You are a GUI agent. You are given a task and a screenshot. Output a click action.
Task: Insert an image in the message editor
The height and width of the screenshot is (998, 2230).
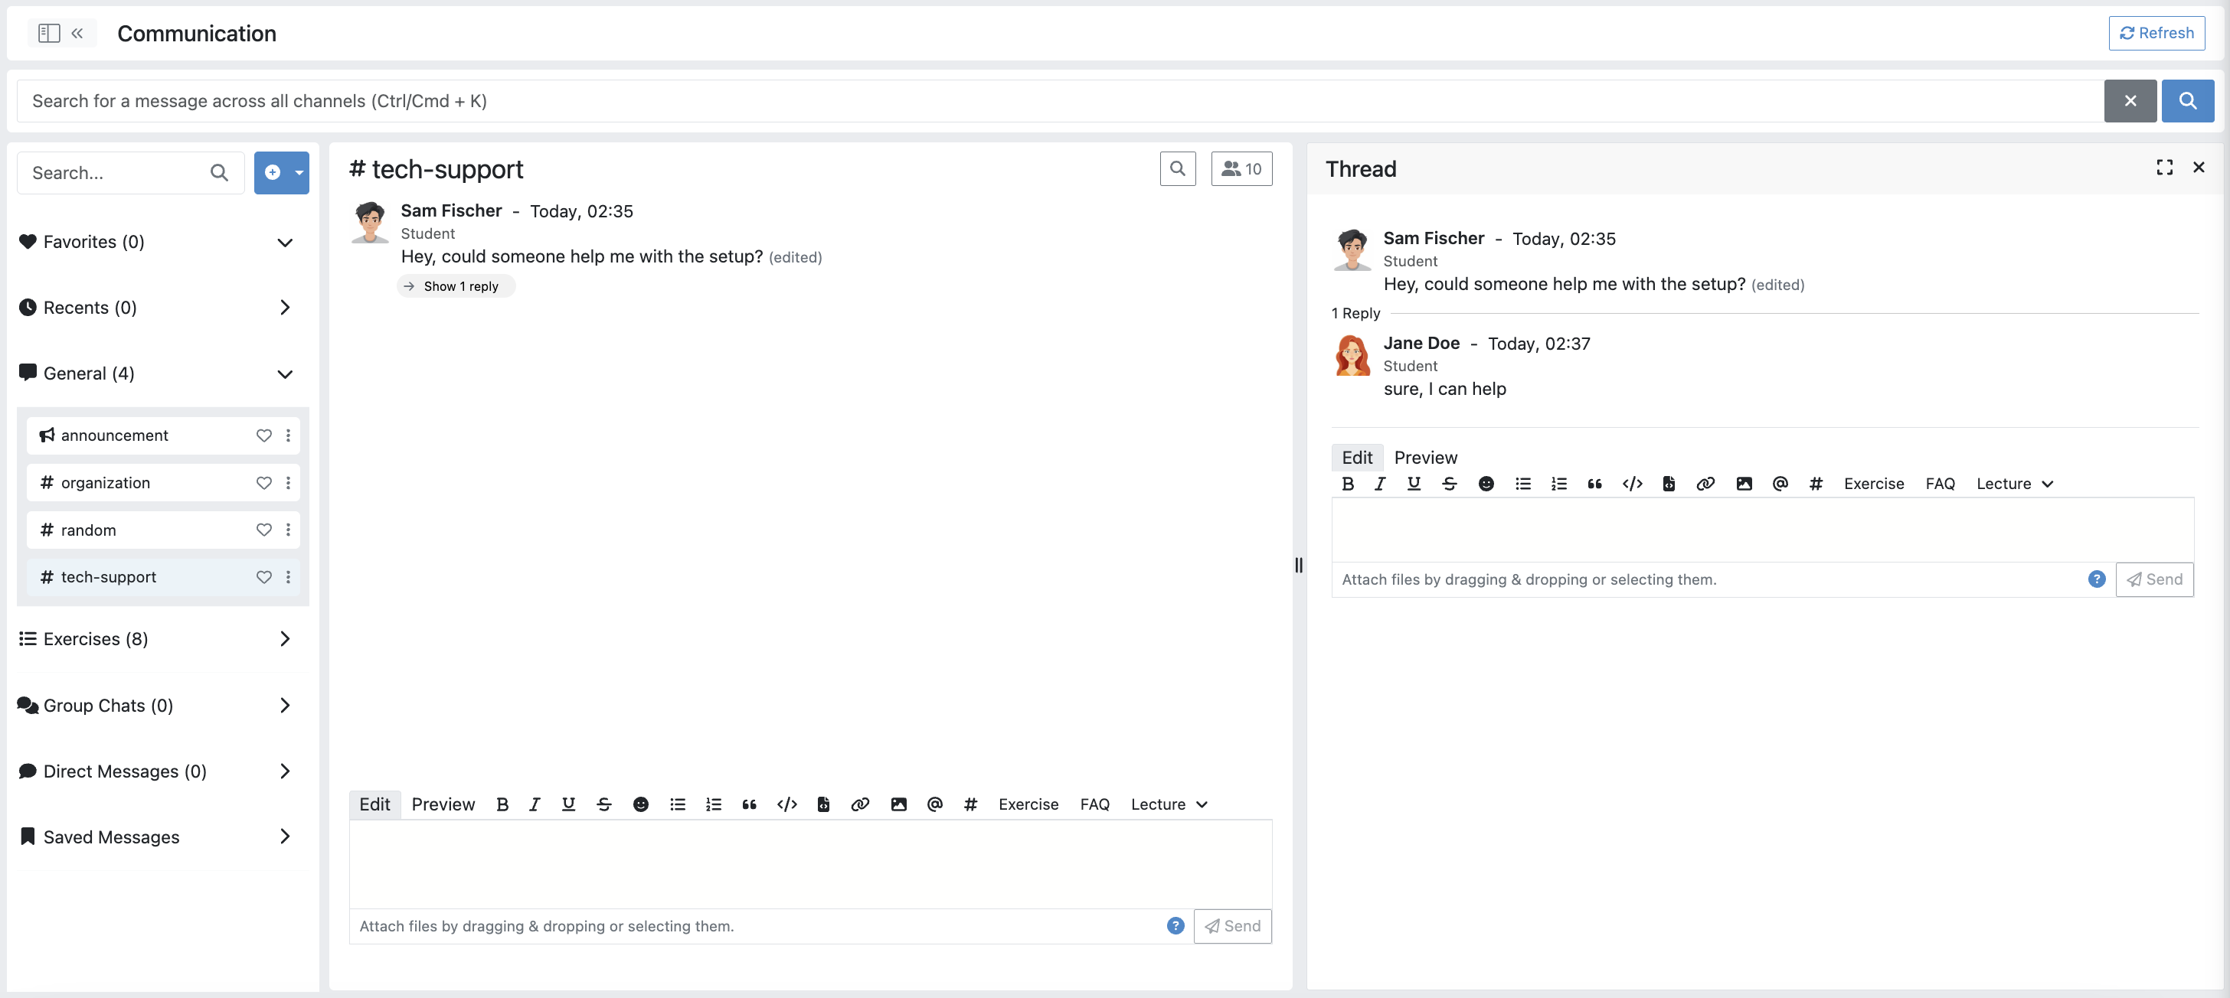(x=898, y=804)
